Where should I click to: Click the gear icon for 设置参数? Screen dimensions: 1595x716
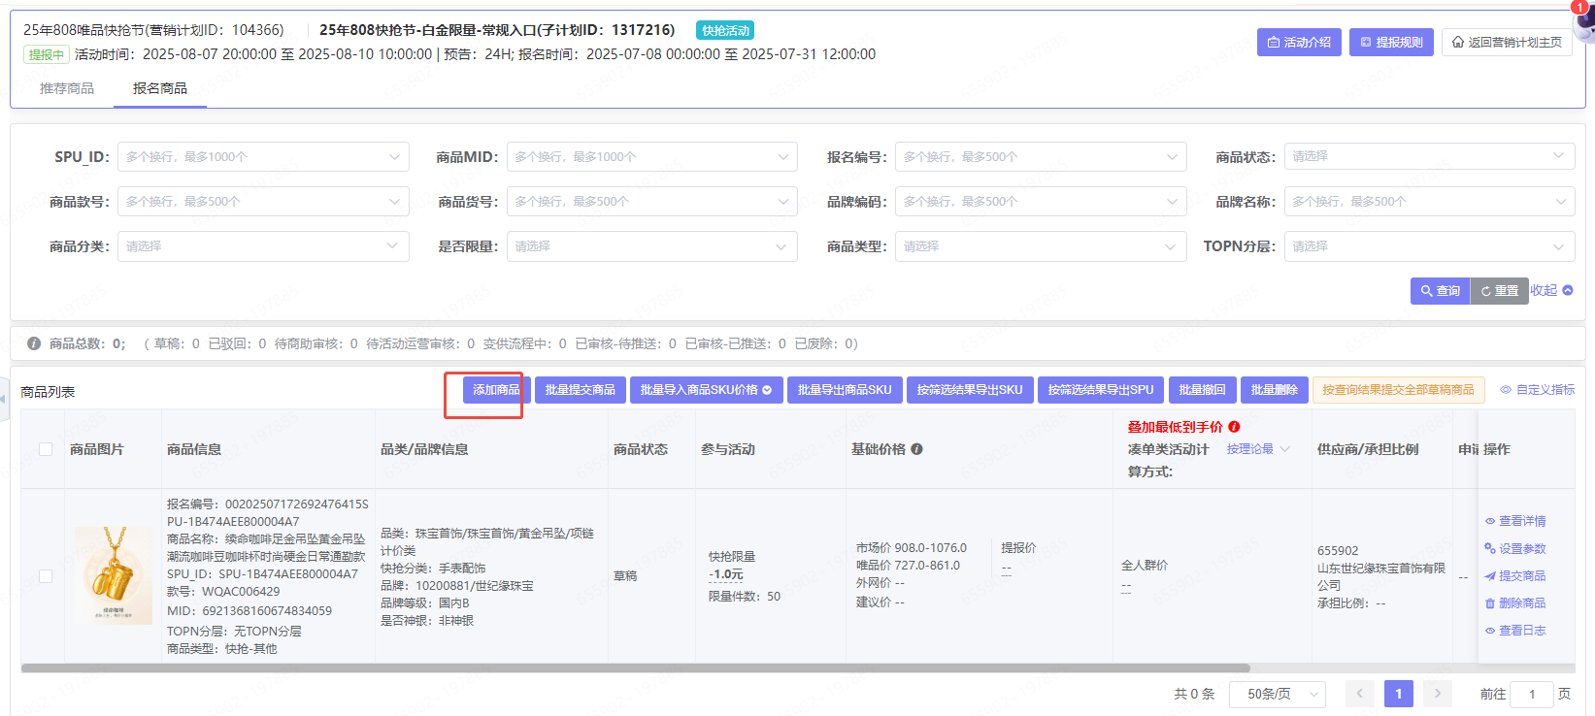coord(1490,548)
